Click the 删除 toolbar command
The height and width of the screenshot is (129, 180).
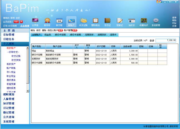[x=44, y=30]
